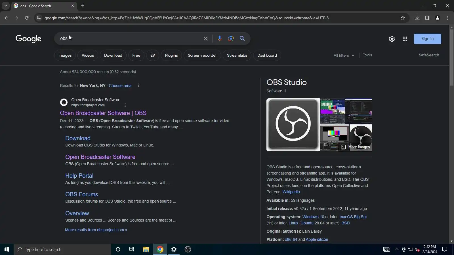The image size is (454, 255).
Task: Open File Explorer from taskbar
Action: point(146,249)
